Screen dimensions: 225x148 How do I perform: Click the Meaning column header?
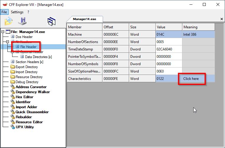pyautogui.click(x=199, y=27)
